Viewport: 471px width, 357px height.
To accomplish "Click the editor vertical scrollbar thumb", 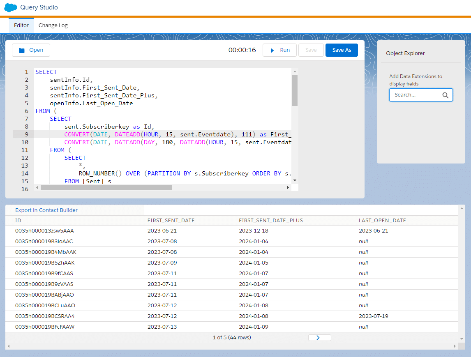I will [x=295, y=90].
